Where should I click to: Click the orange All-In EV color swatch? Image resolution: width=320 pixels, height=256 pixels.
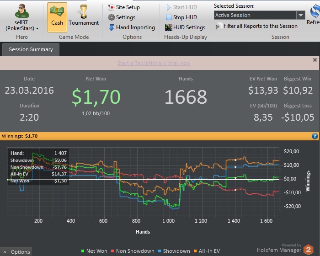click(195, 251)
